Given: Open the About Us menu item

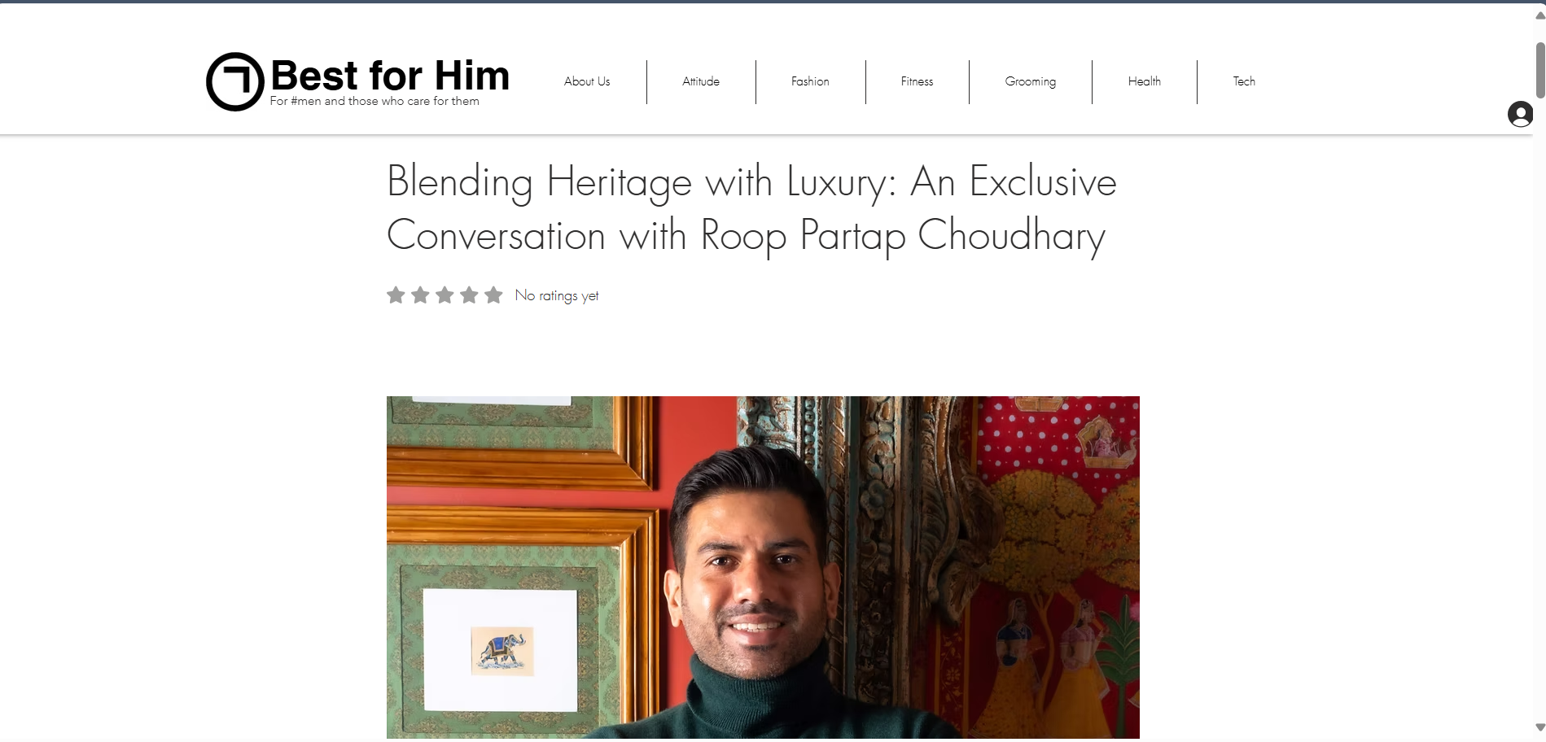Looking at the screenshot, I should [x=587, y=81].
